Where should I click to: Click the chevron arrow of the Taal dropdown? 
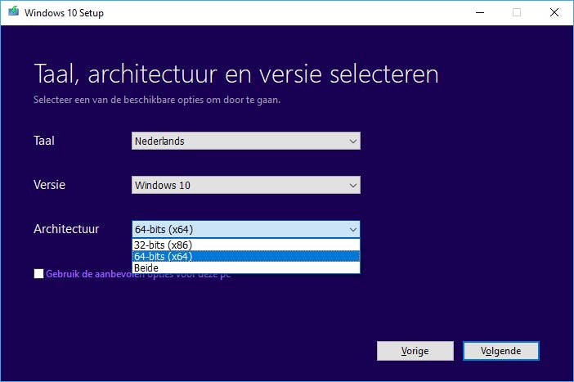[352, 142]
